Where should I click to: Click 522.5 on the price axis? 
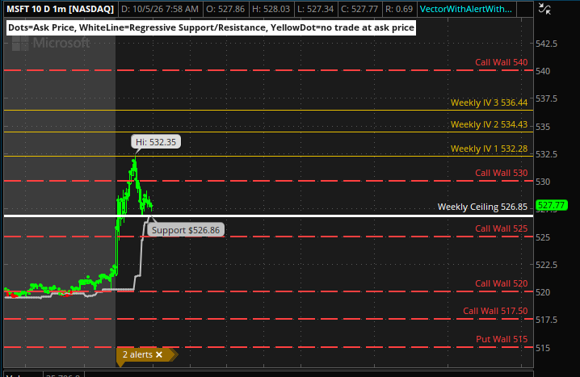546,265
